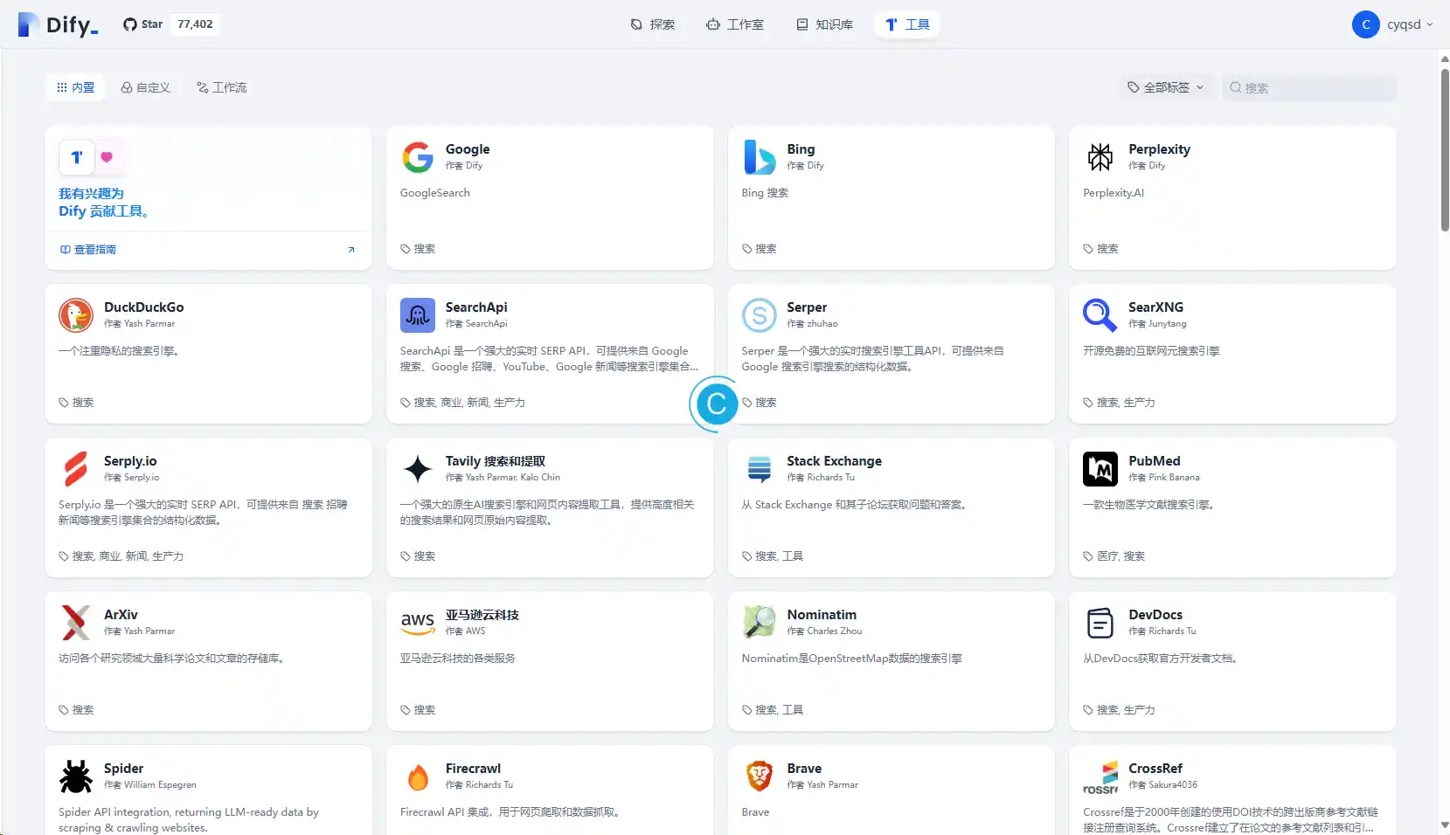
Task: Open the Bing tool title
Action: pyautogui.click(x=801, y=149)
